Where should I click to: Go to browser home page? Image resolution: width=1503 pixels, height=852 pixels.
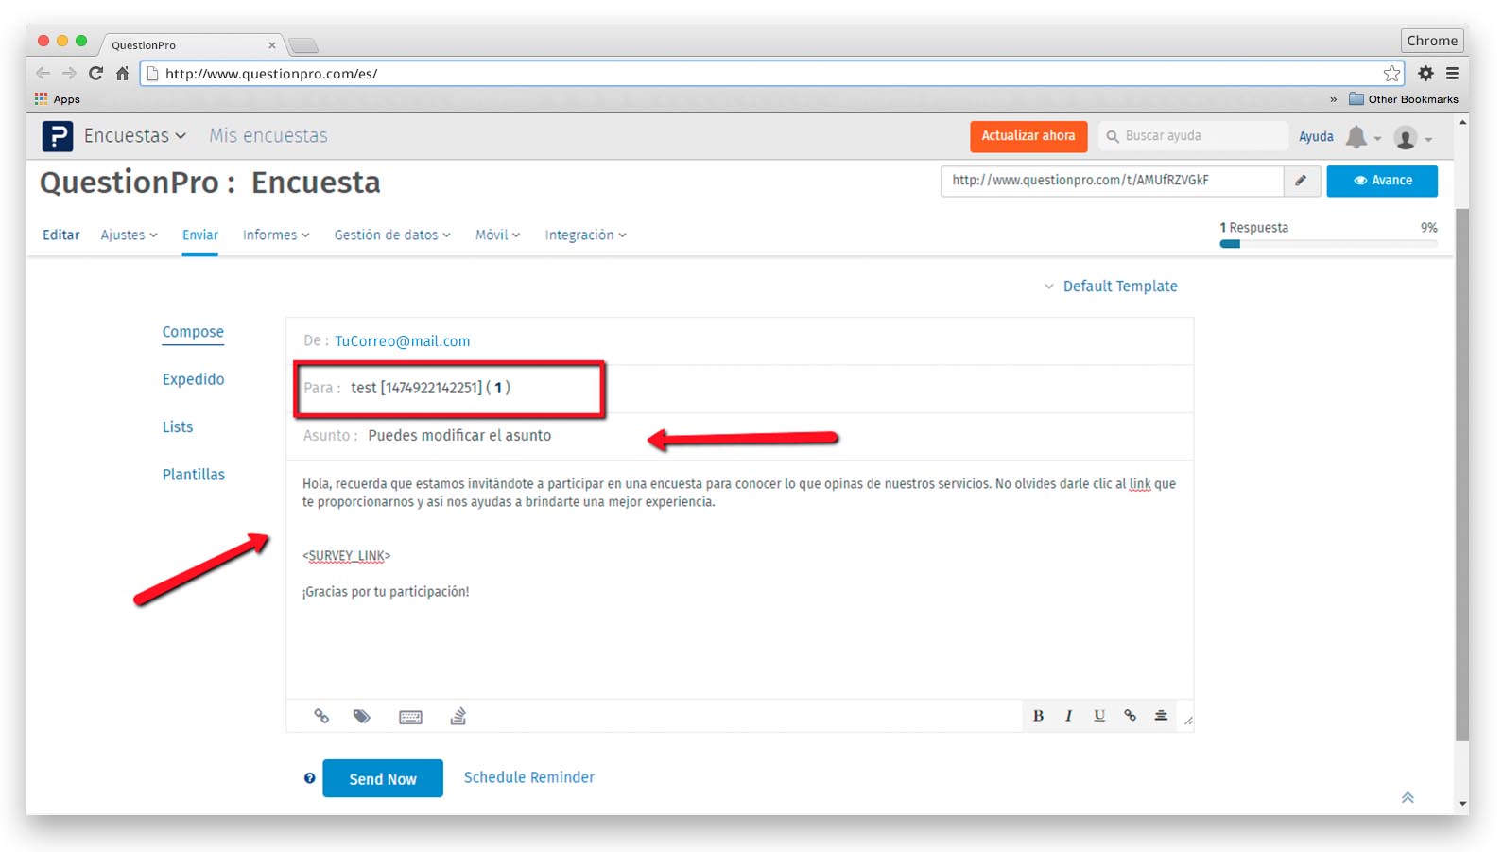122,73
